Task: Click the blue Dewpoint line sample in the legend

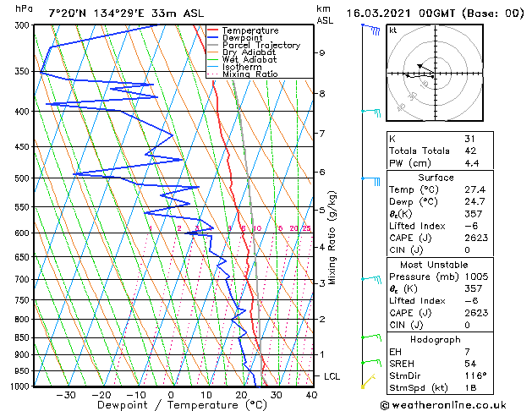Action: [213, 38]
